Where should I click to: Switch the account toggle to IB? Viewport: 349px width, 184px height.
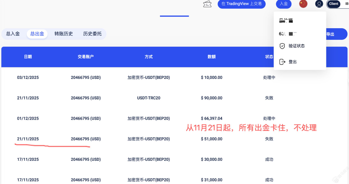tap(346, 4)
